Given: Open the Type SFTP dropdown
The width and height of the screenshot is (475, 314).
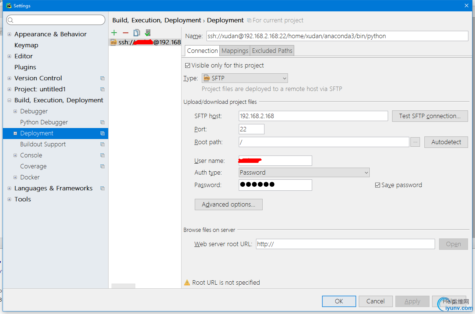Looking at the screenshot, I should tap(245, 78).
